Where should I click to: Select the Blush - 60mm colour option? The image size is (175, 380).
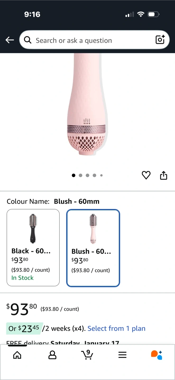pos(93,248)
